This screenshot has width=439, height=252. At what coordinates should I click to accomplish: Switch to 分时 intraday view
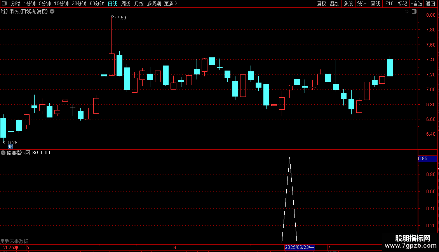point(16,3)
